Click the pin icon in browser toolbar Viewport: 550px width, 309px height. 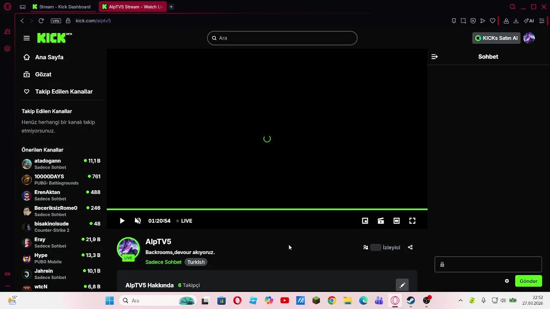point(454,21)
